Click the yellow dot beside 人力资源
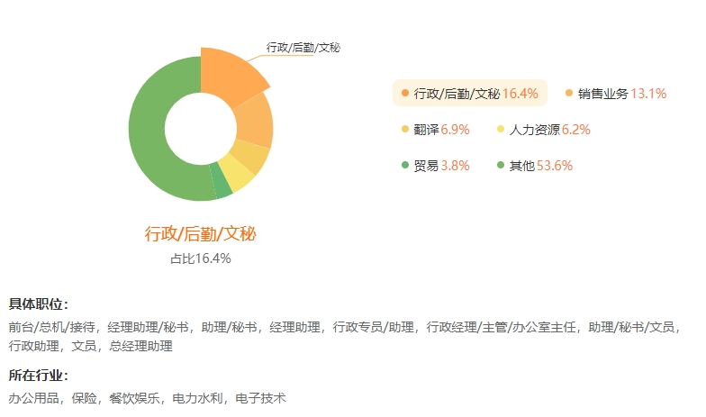This screenshot has height=417, width=706. click(x=501, y=130)
